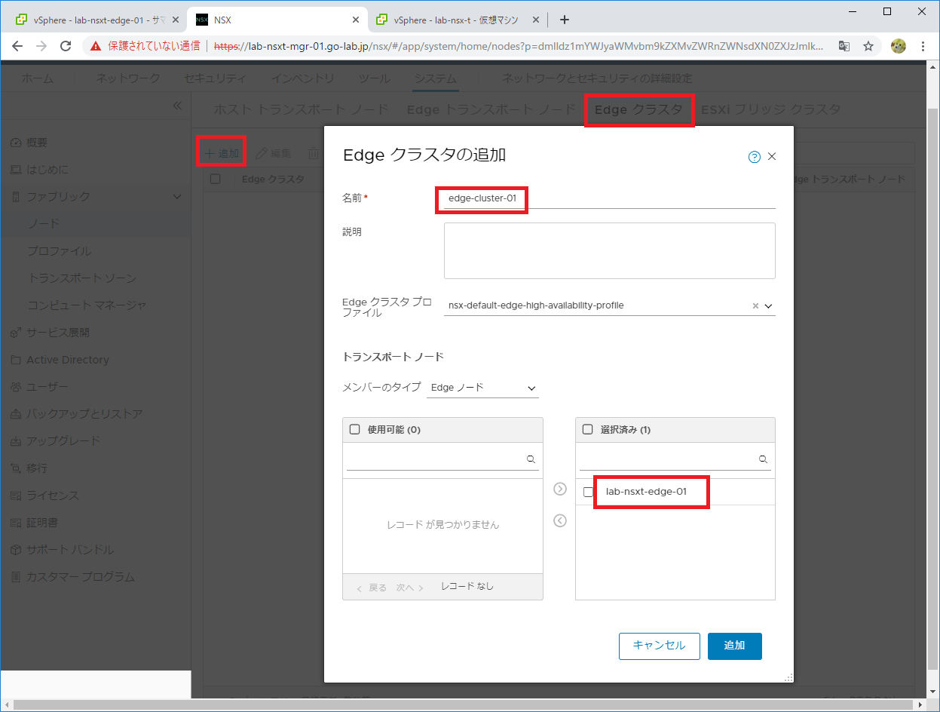Click the 使用可能 list search field
This screenshot has width=940, height=712.
[442, 459]
